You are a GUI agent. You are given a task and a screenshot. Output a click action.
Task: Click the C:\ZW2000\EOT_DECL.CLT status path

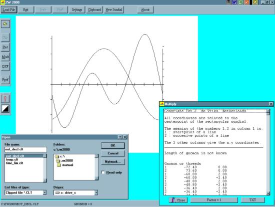[x=20, y=204]
